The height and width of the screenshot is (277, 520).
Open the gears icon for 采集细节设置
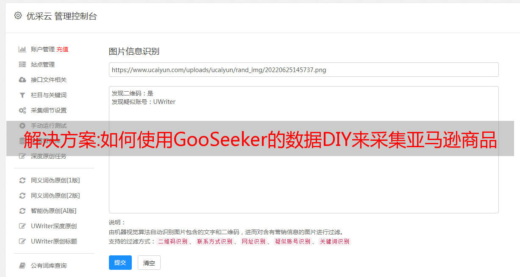[x=22, y=110]
